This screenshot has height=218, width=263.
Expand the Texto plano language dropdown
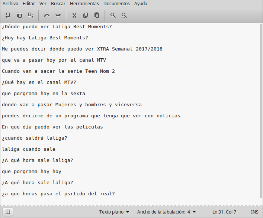click(x=114, y=212)
